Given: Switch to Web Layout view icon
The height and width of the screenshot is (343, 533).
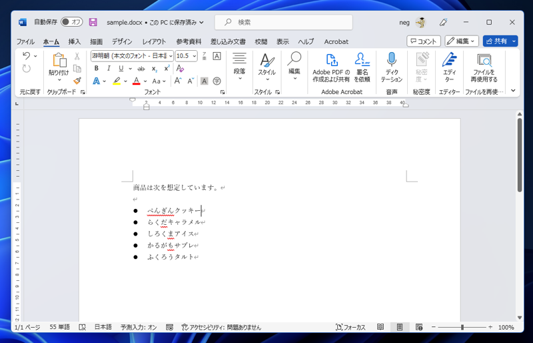Looking at the screenshot, I should [x=419, y=327].
